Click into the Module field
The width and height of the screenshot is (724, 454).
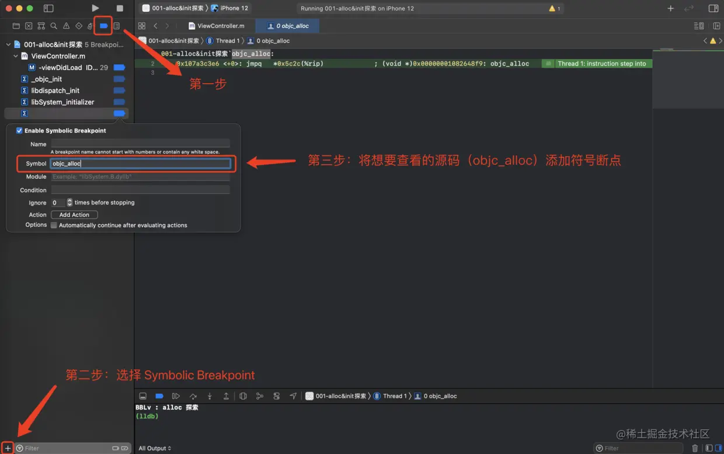click(x=141, y=176)
